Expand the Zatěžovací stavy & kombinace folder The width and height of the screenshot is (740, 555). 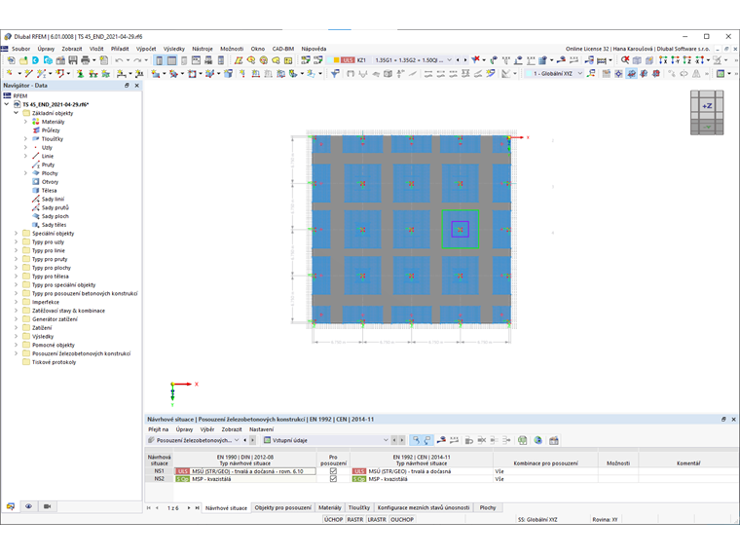click(16, 311)
